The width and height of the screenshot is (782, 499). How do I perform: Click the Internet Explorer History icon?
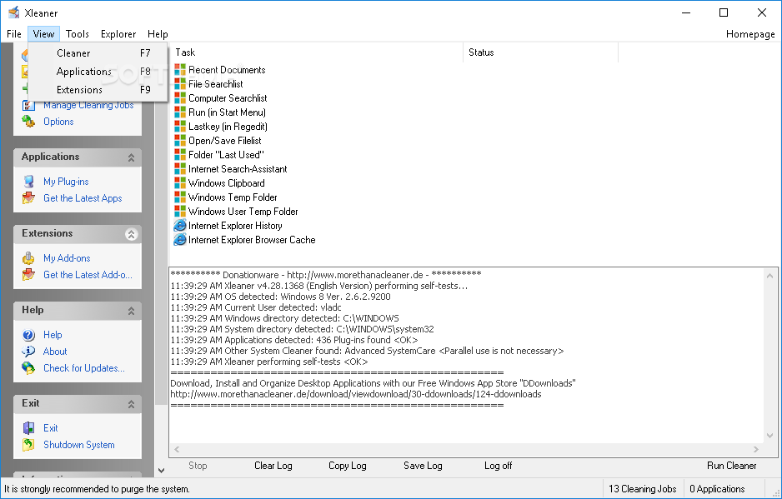[179, 226]
